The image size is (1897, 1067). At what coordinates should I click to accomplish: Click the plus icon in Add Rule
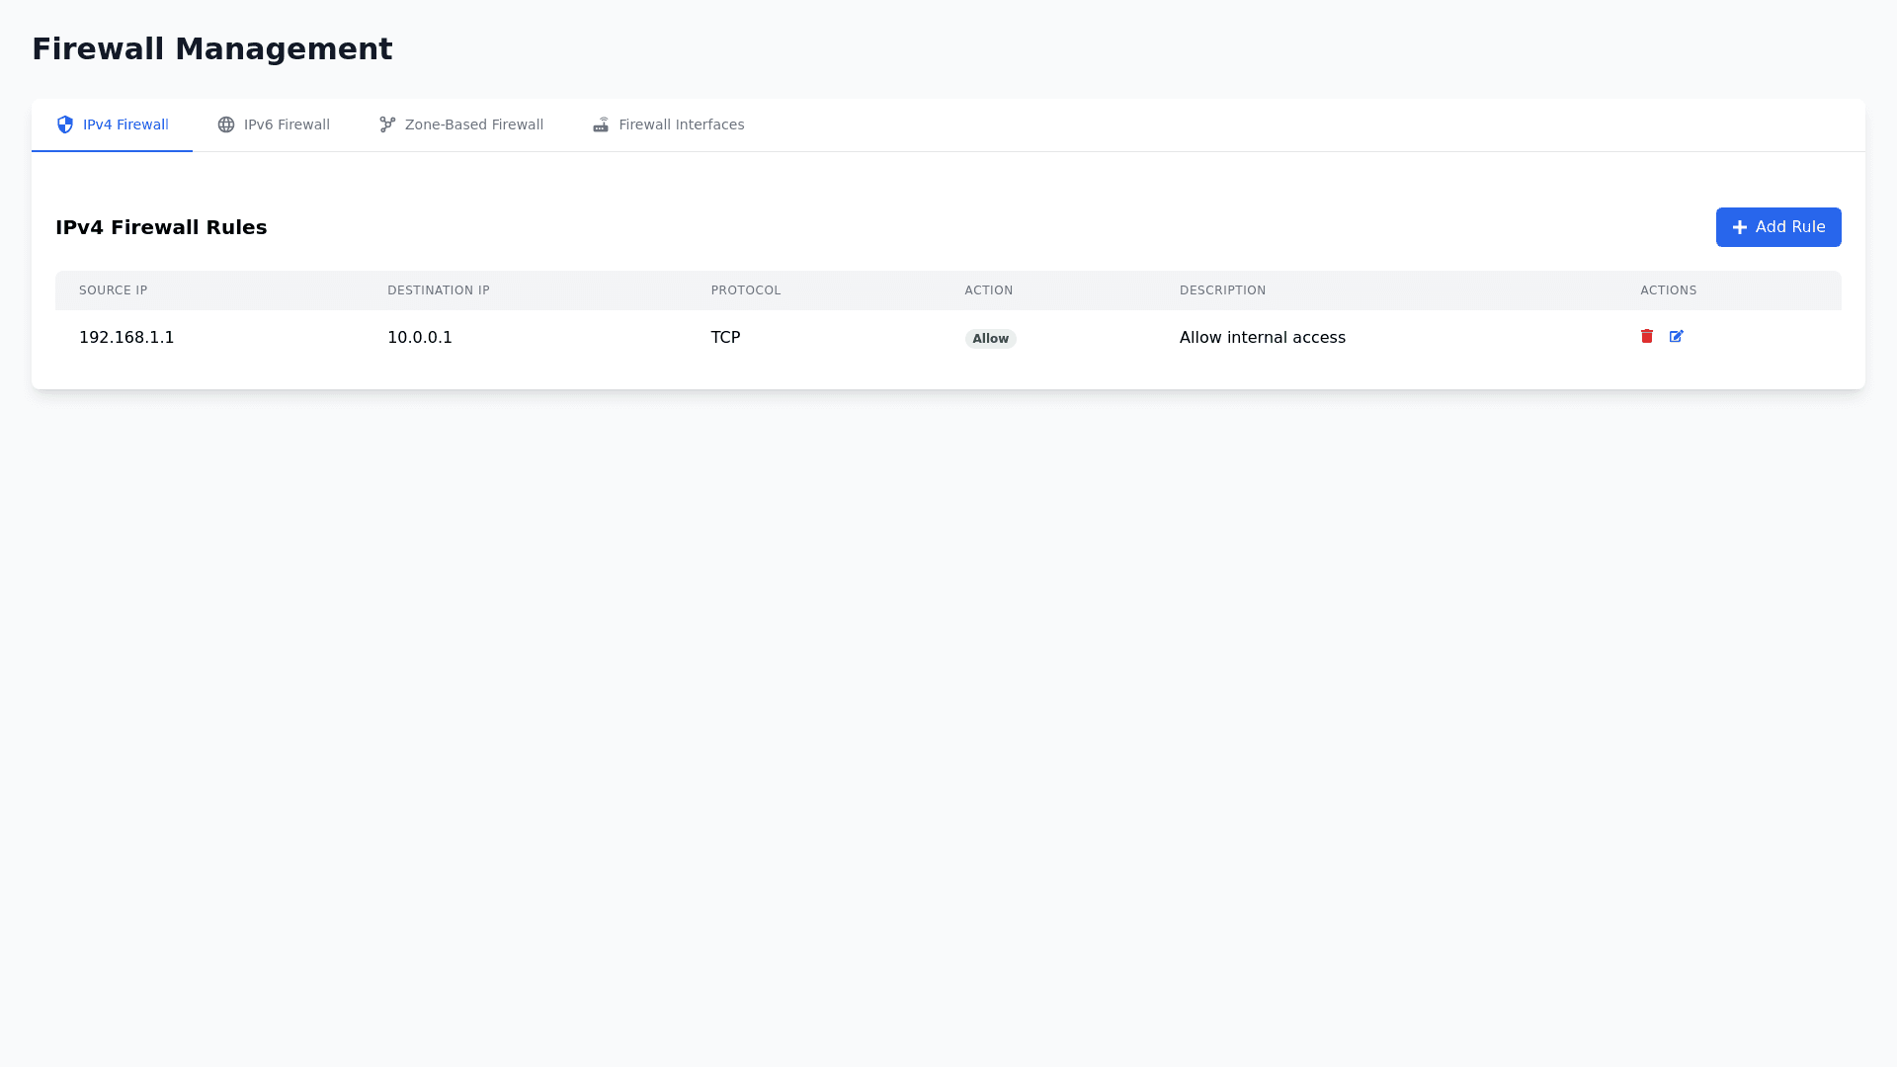pyautogui.click(x=1740, y=227)
